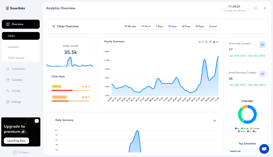
Task: Open Locations in the sidebar
Action: tap(13, 47)
